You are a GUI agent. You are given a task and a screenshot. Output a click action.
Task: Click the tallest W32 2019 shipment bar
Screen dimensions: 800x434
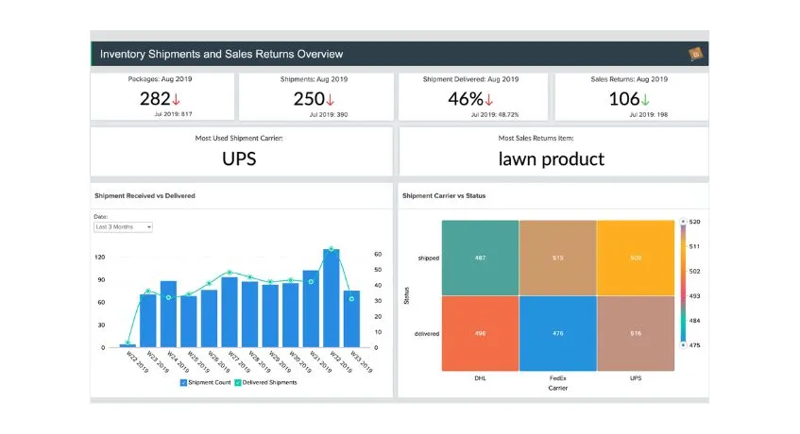[332, 298]
